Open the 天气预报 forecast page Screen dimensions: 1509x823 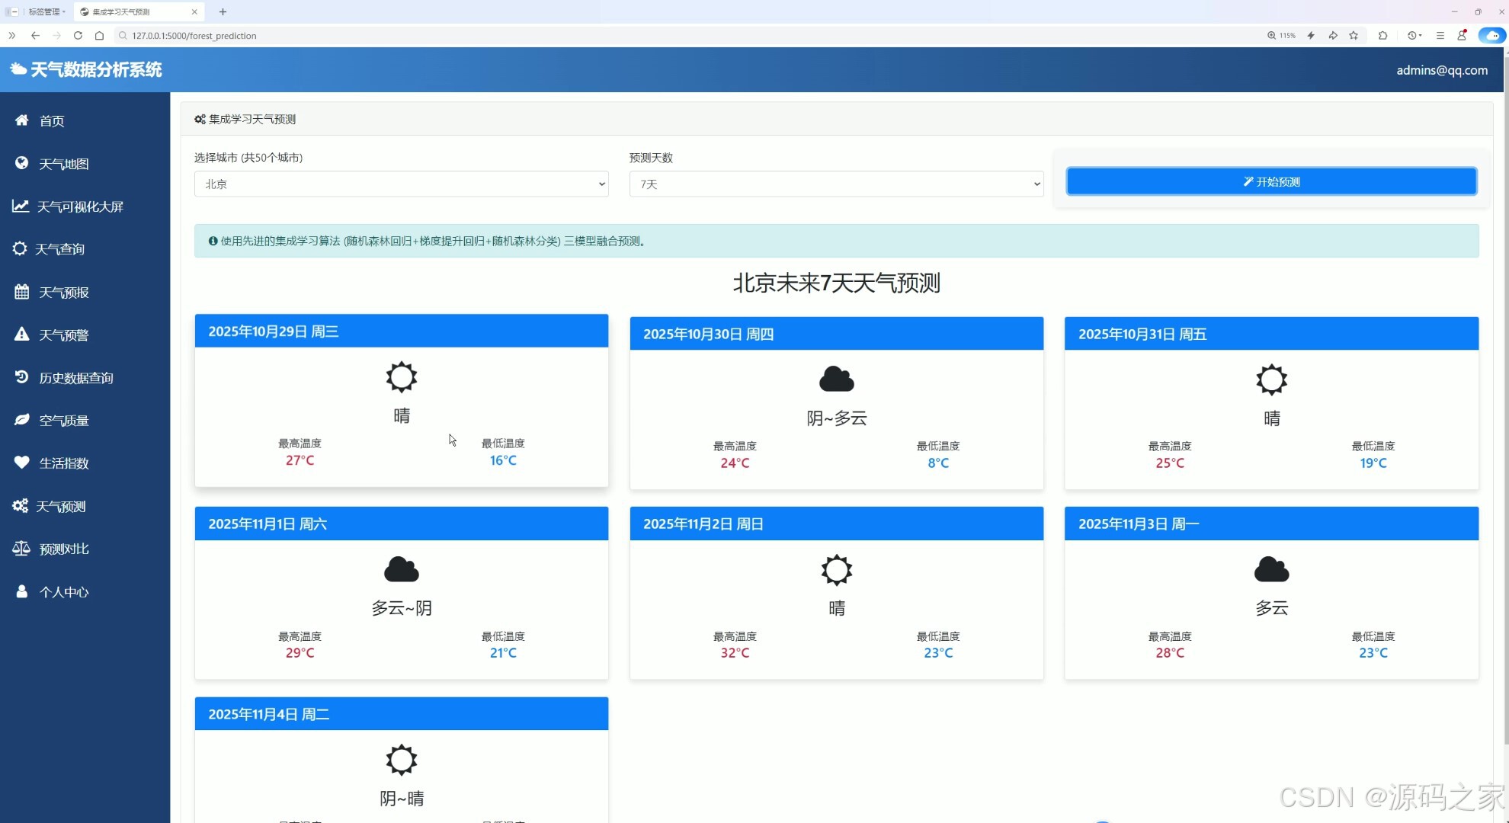pyautogui.click(x=63, y=292)
